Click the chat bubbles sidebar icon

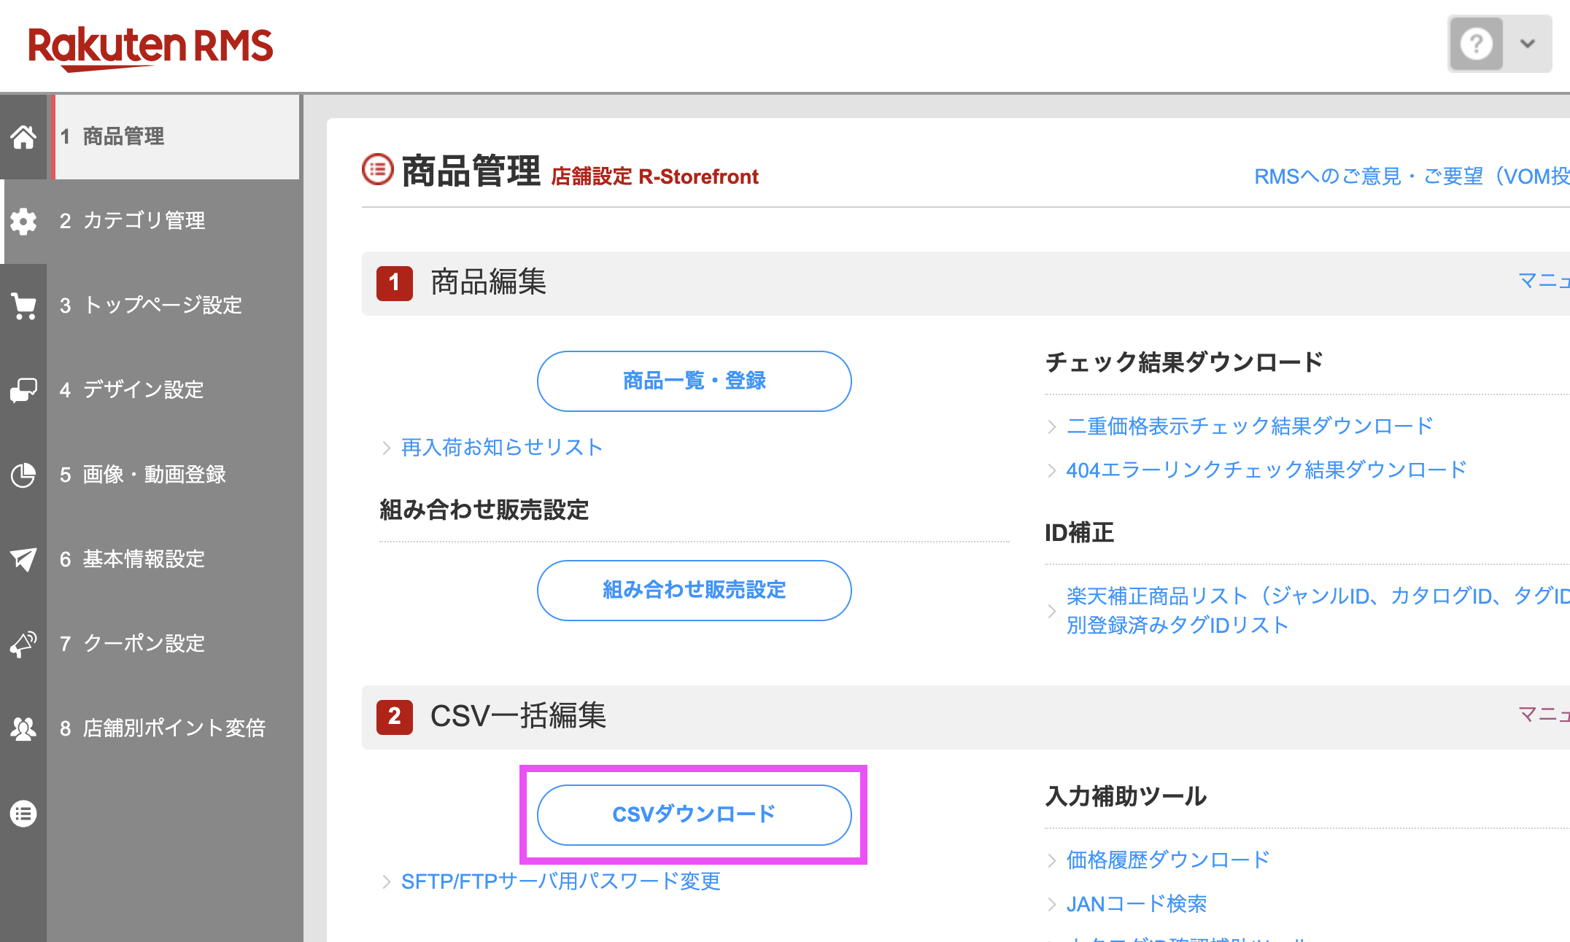tap(23, 390)
